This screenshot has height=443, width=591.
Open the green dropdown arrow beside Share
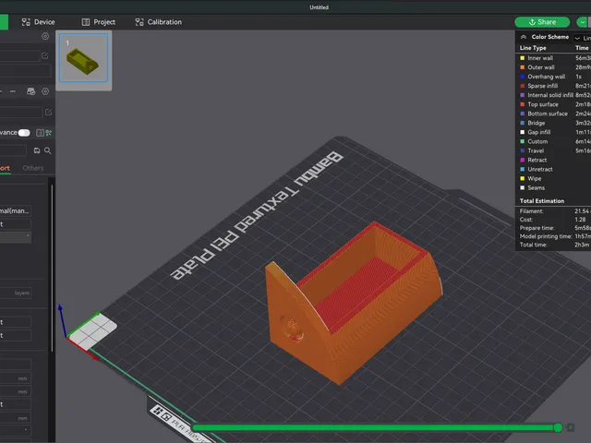tap(583, 22)
